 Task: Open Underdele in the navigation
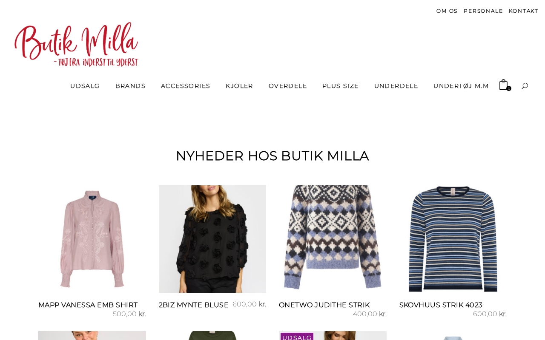tap(396, 86)
